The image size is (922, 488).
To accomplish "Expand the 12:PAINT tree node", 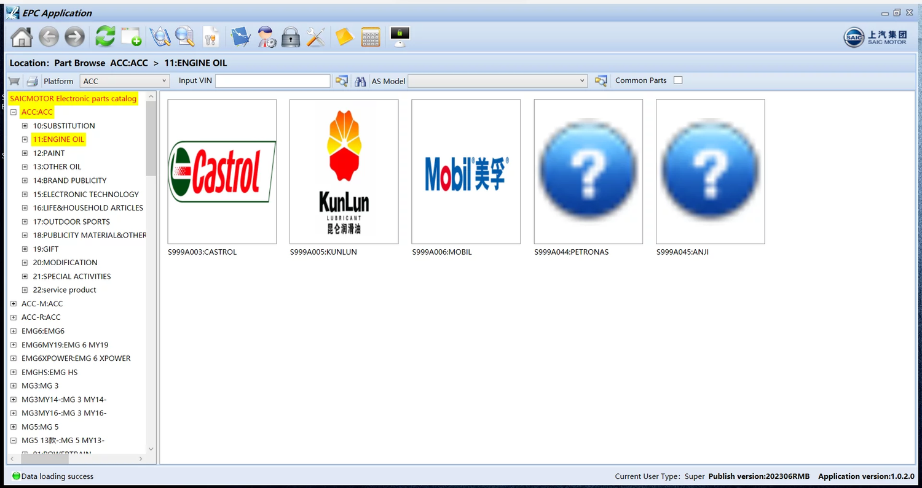I will [x=25, y=153].
